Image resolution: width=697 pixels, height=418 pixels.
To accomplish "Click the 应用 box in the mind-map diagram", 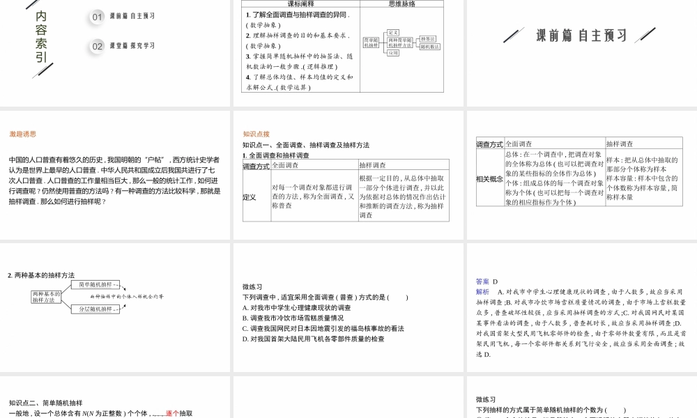I will click(394, 53).
